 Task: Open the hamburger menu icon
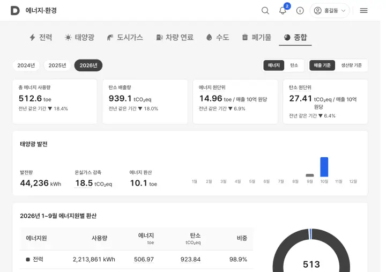(363, 11)
